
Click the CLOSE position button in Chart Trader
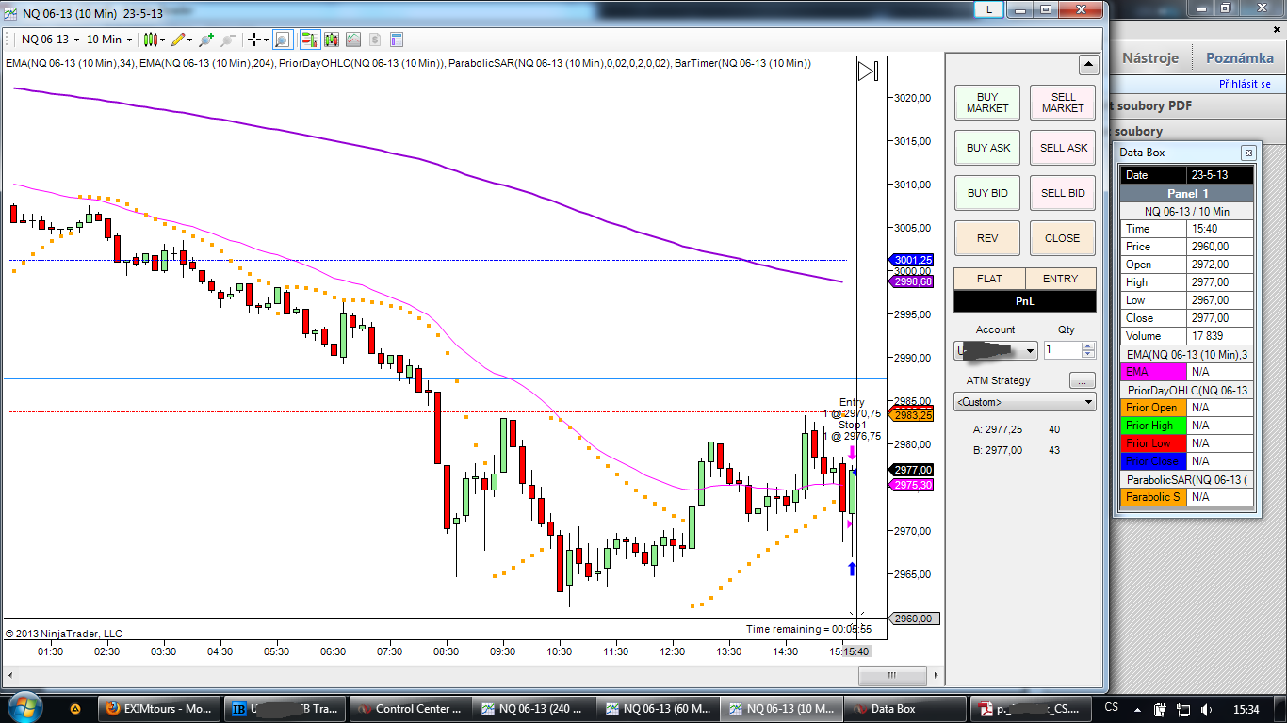click(1063, 238)
